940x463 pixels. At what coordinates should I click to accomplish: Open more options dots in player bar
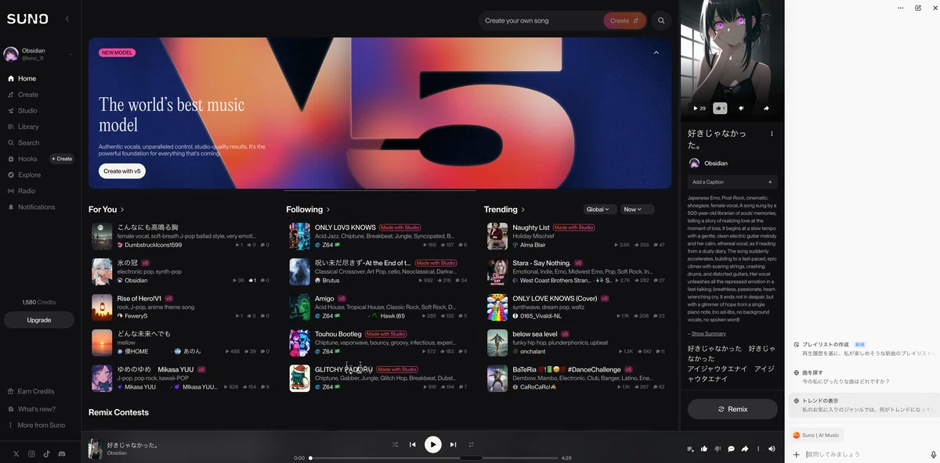click(x=758, y=449)
